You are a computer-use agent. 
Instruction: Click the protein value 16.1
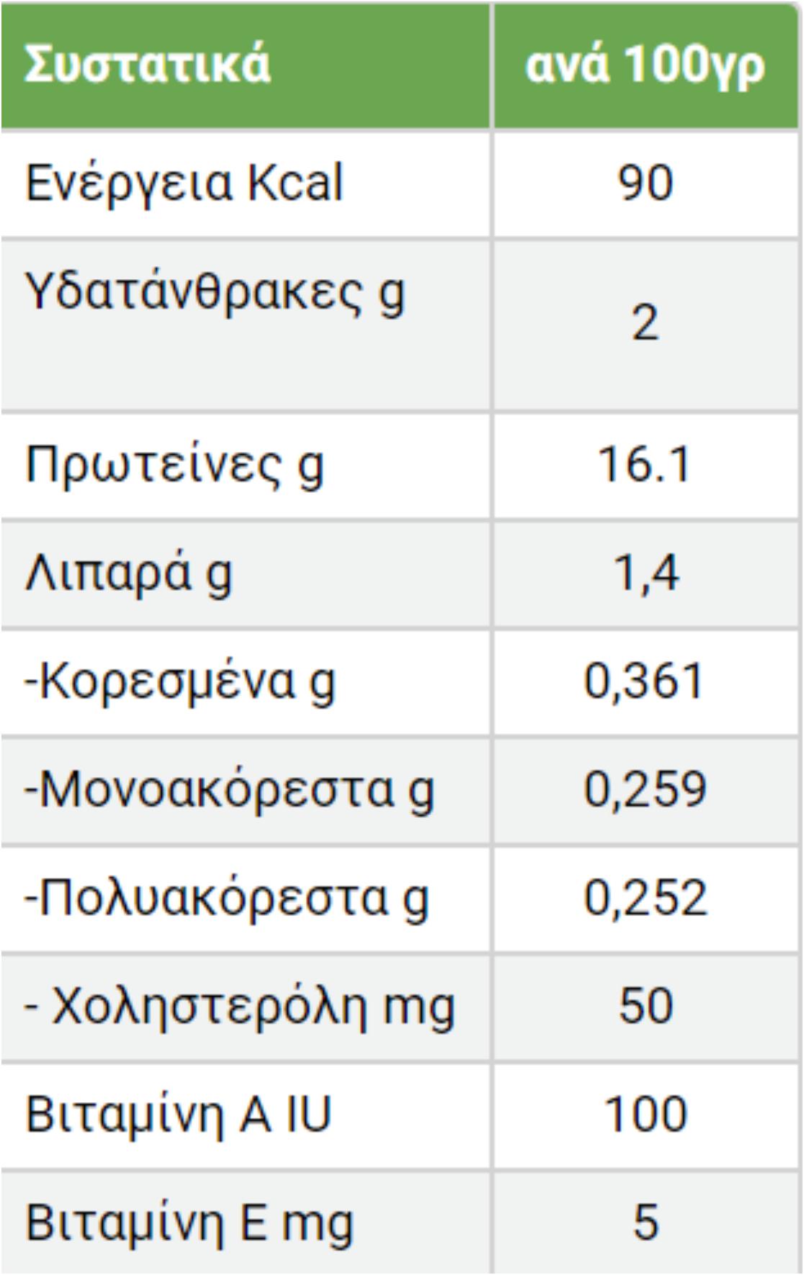[645, 466]
